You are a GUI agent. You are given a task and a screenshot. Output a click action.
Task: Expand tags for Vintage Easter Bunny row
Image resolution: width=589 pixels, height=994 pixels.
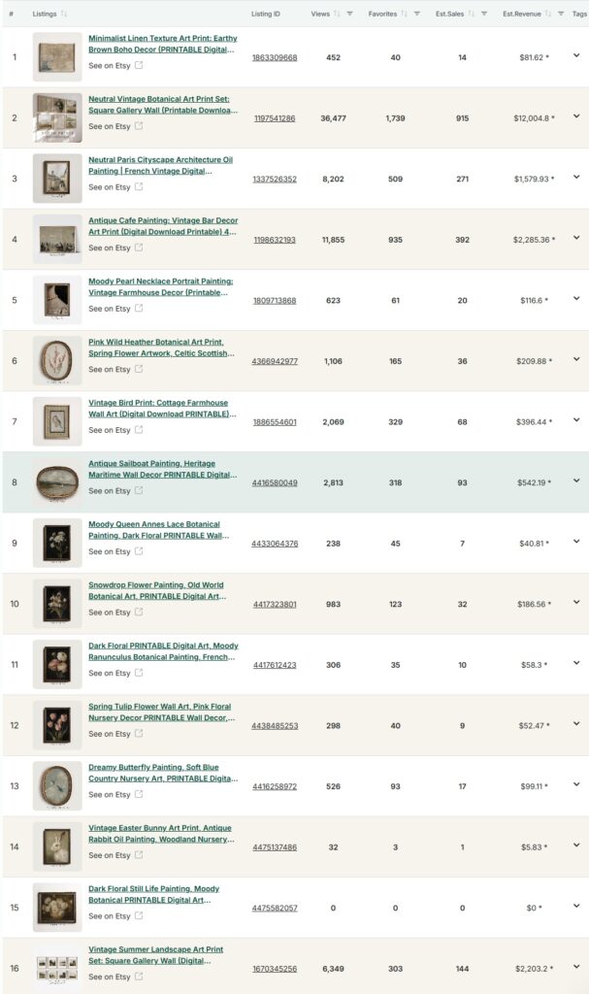pyautogui.click(x=576, y=845)
